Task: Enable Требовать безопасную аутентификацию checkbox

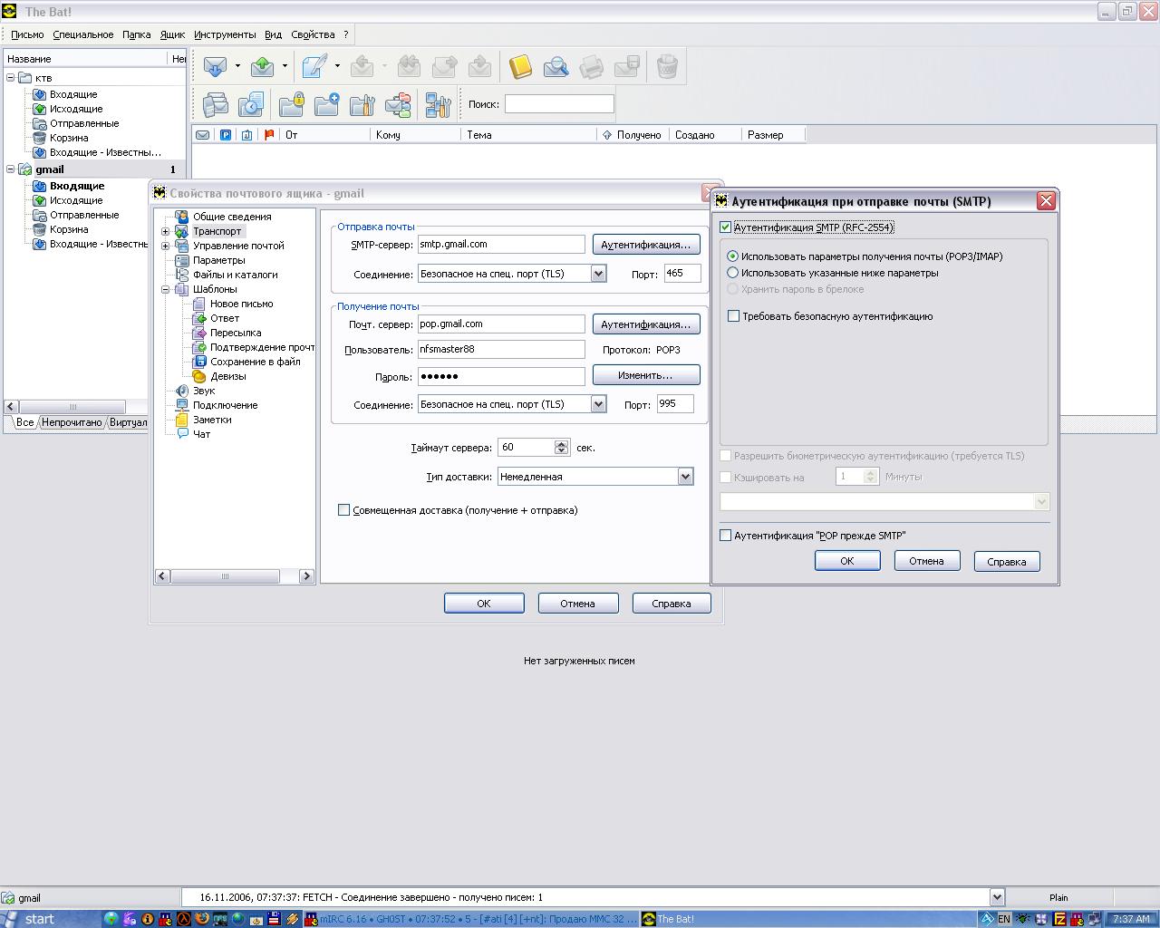Action: (x=734, y=316)
